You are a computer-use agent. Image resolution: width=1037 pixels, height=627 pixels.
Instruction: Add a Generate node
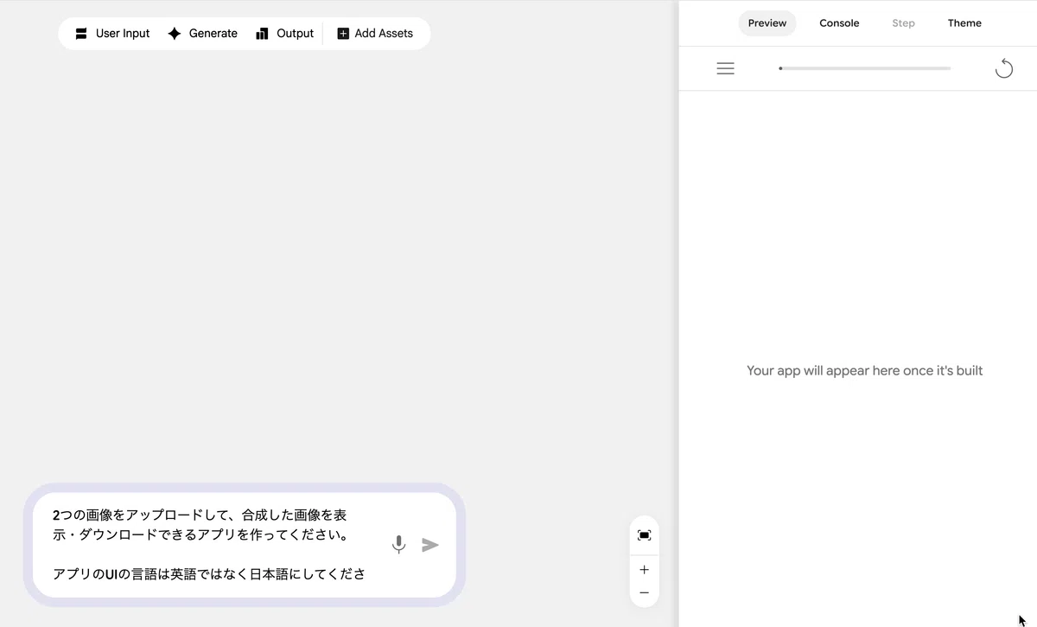click(x=202, y=34)
